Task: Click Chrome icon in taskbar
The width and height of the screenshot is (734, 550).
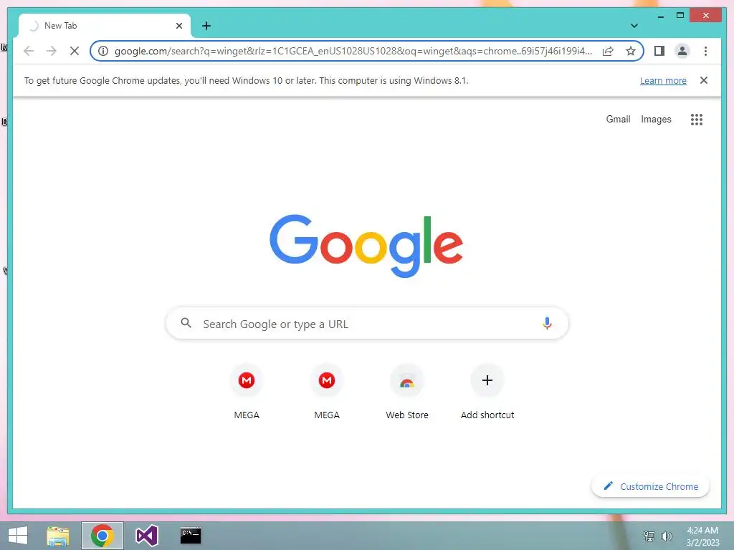Action: [x=103, y=536]
